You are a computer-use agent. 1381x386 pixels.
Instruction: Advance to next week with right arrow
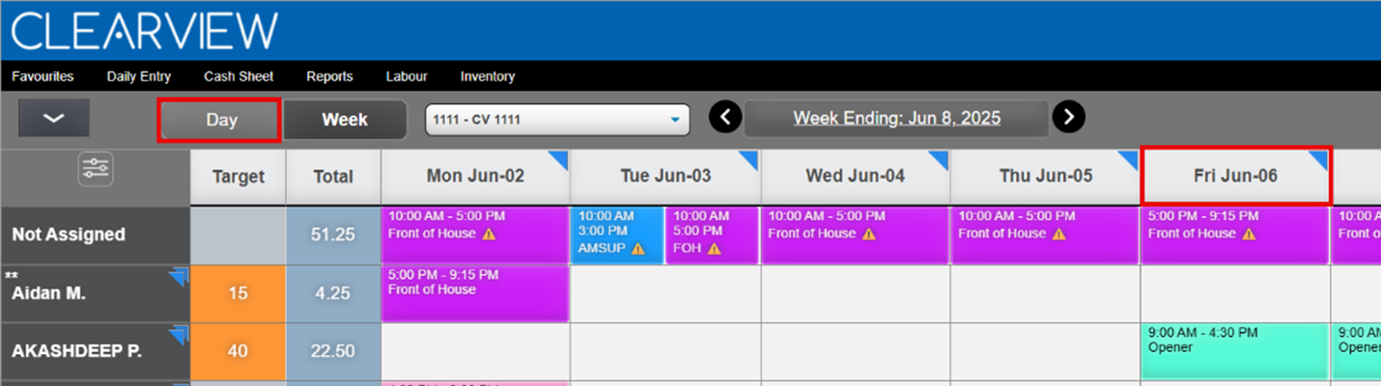[x=1068, y=118]
